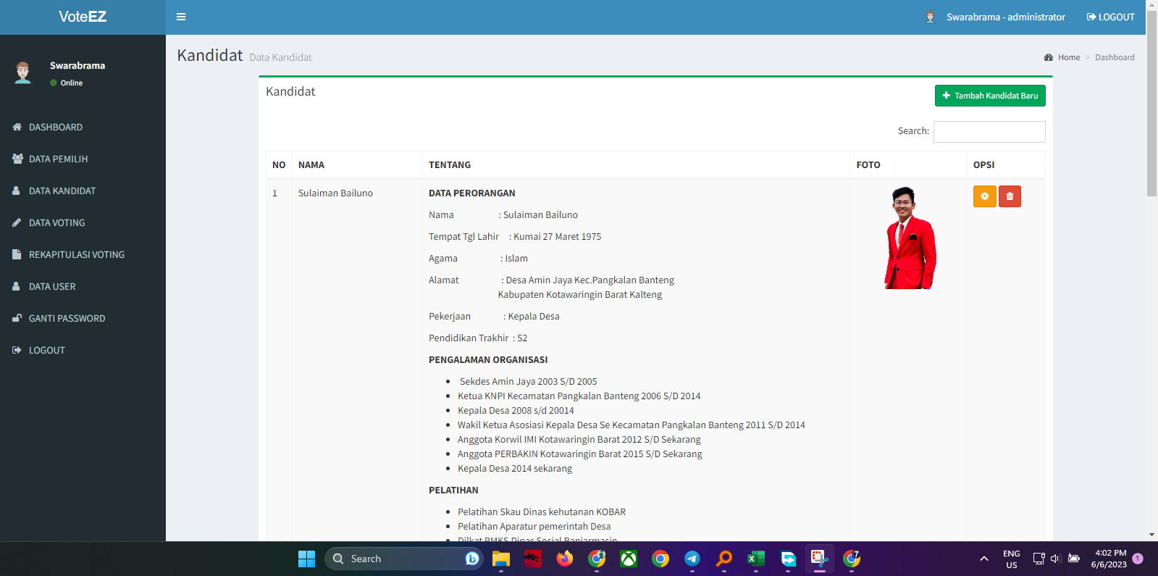This screenshot has width=1158, height=576.
Task: Click the orange edit gear for Sulaiman Bailuno
Action: (984, 196)
